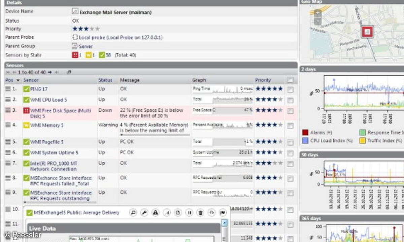Click the green up-sensors count icon
Image resolution: width=404 pixels, height=242 pixels.
[102, 55]
